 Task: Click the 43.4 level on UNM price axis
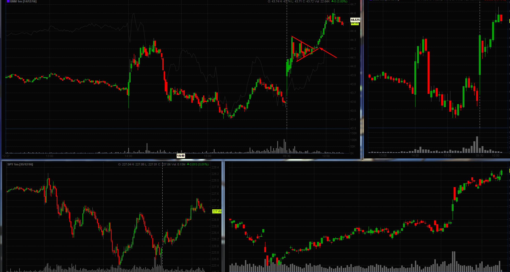pos(353,119)
